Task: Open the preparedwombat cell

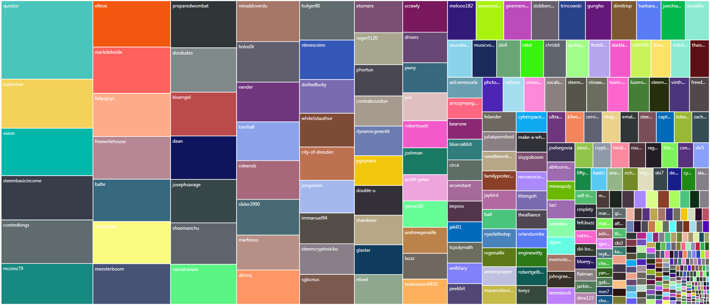Action: tap(203, 24)
